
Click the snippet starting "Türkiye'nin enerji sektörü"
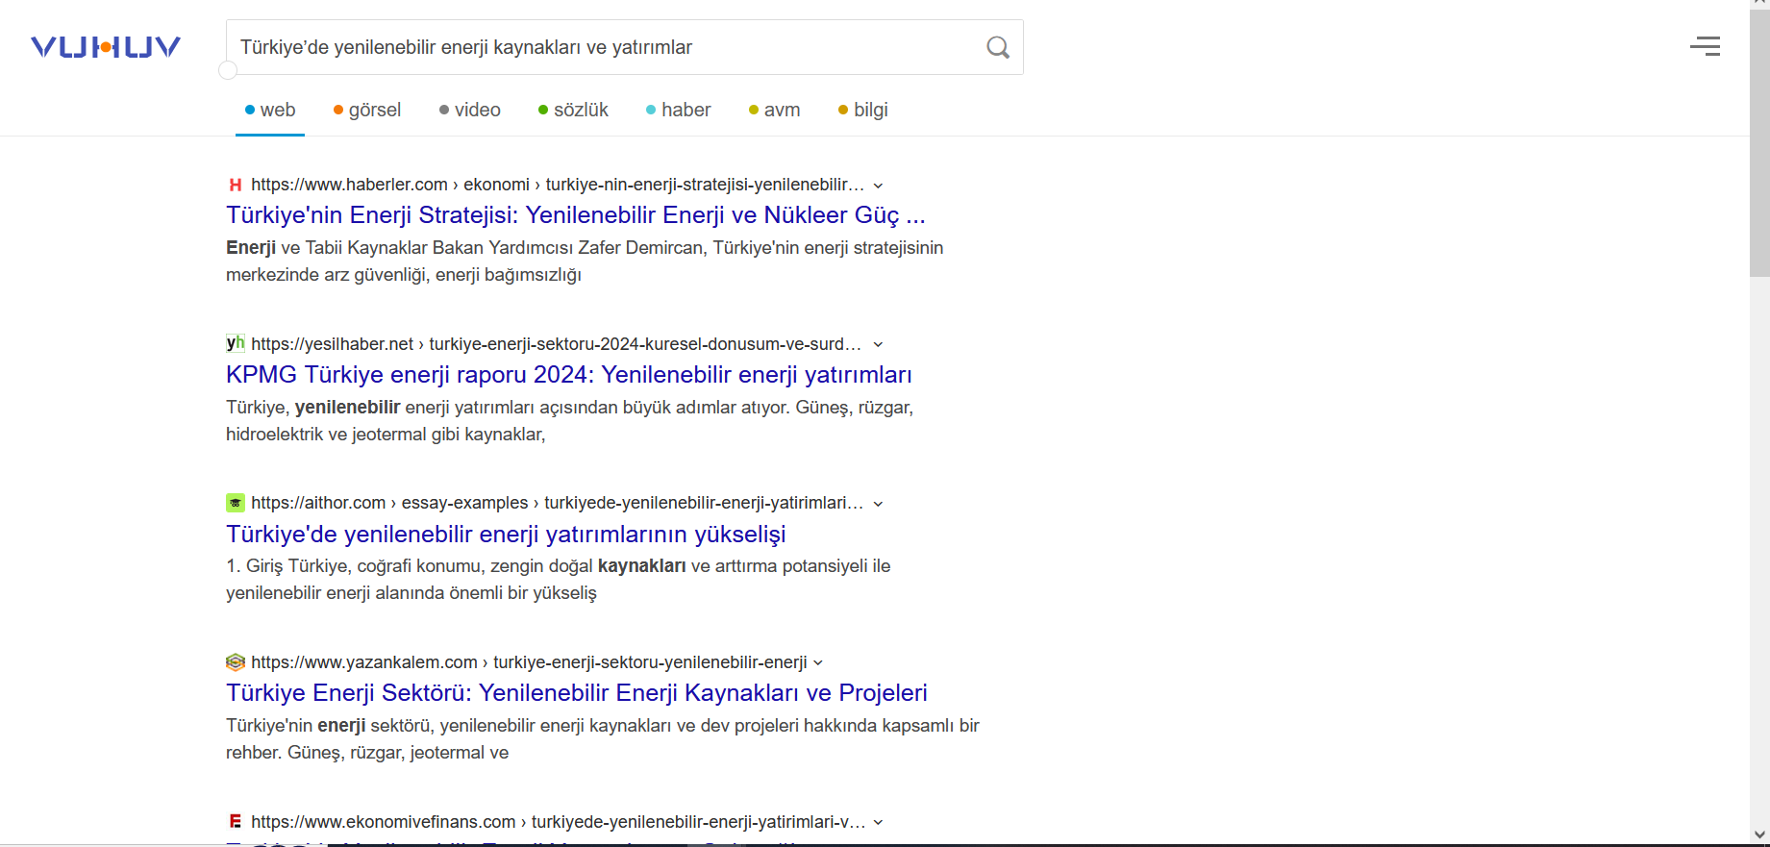click(603, 738)
